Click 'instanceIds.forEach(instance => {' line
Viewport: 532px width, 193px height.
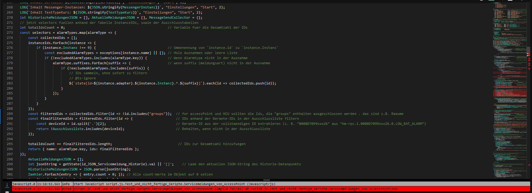[x=62, y=43]
